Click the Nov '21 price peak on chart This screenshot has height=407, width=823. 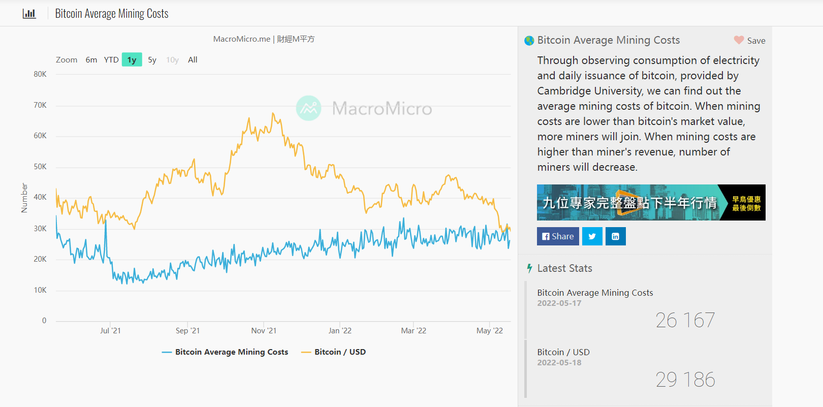[x=273, y=114]
